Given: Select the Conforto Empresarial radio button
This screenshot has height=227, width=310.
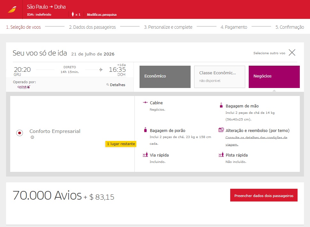Looking at the screenshot, I should pos(19,133).
